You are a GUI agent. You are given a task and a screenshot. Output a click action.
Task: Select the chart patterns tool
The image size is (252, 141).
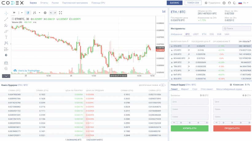[x=6, y=43]
